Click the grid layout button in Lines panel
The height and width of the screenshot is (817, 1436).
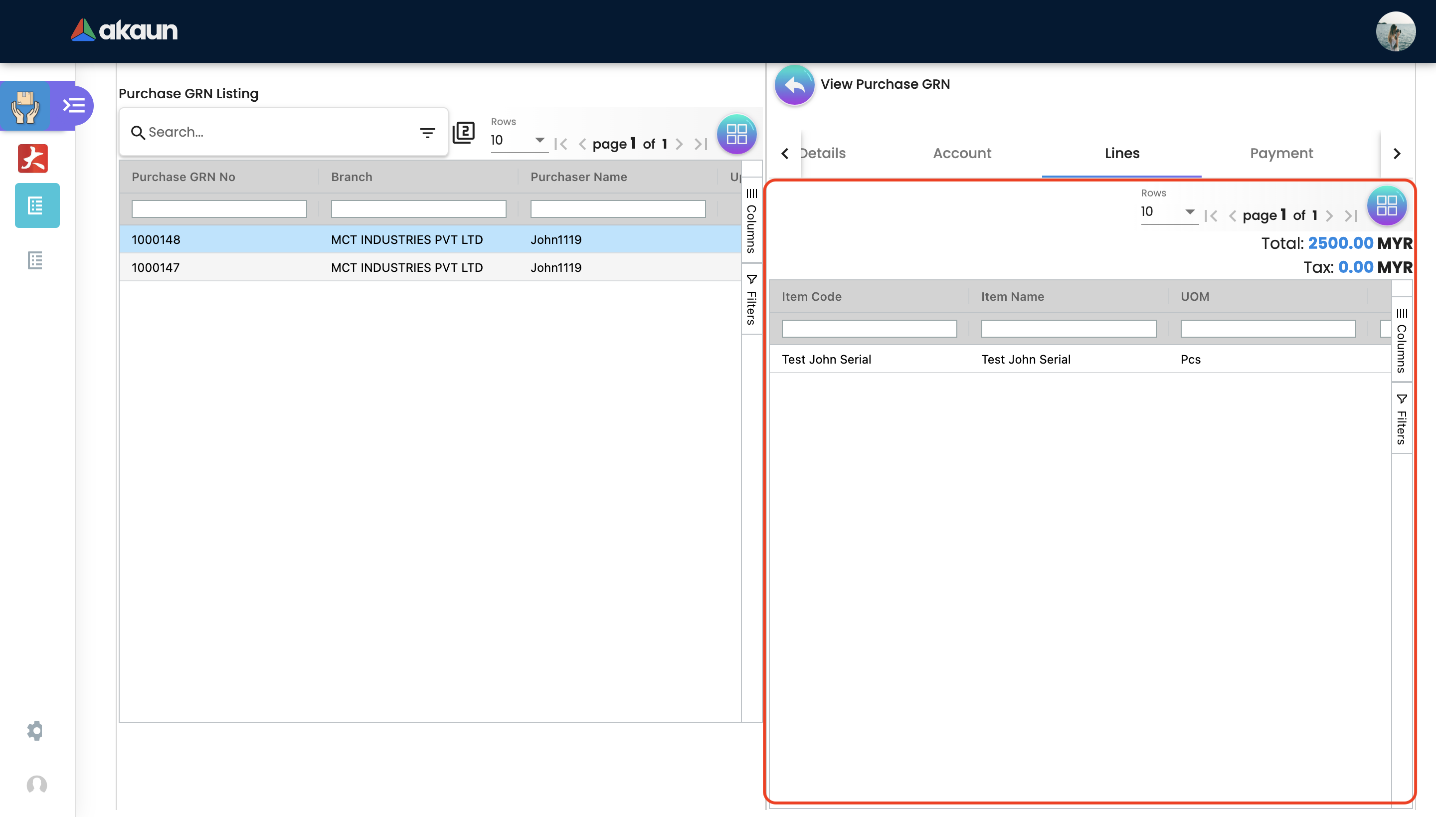tap(1386, 206)
